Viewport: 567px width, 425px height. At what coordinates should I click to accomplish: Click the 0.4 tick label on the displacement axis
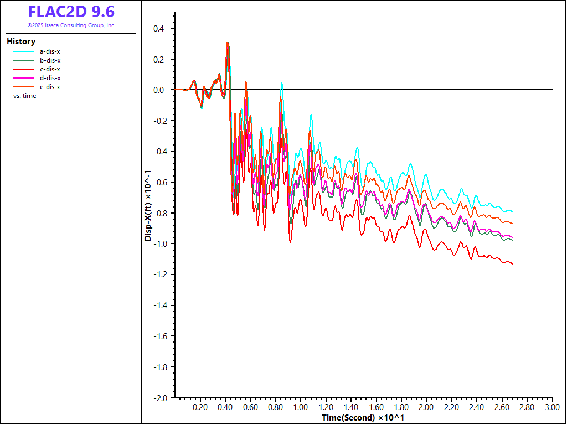pos(163,28)
